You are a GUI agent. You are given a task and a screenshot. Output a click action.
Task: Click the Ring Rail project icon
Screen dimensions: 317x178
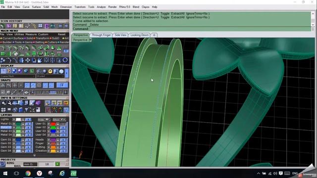(2, 164)
